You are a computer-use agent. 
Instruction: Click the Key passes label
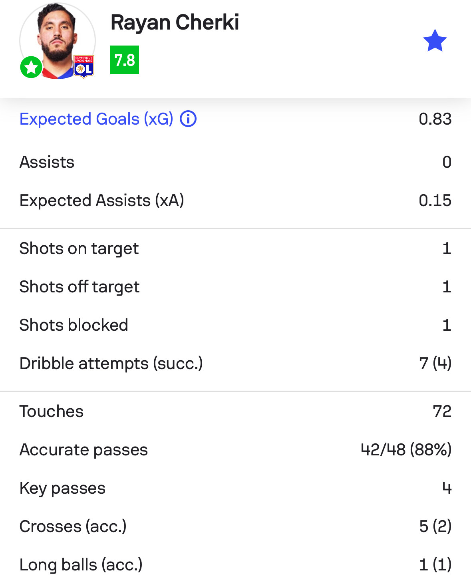click(63, 489)
